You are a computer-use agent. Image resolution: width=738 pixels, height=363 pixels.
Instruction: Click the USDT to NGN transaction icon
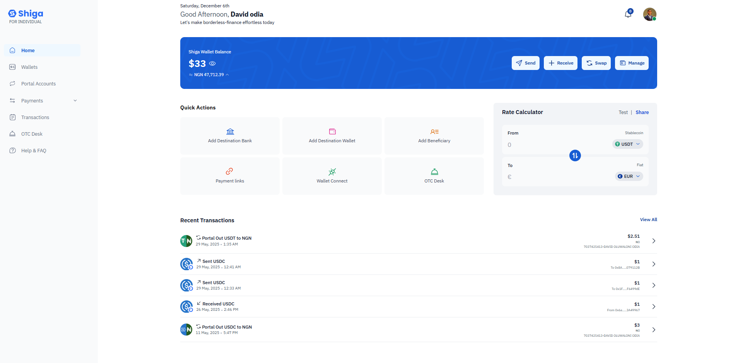(x=186, y=241)
